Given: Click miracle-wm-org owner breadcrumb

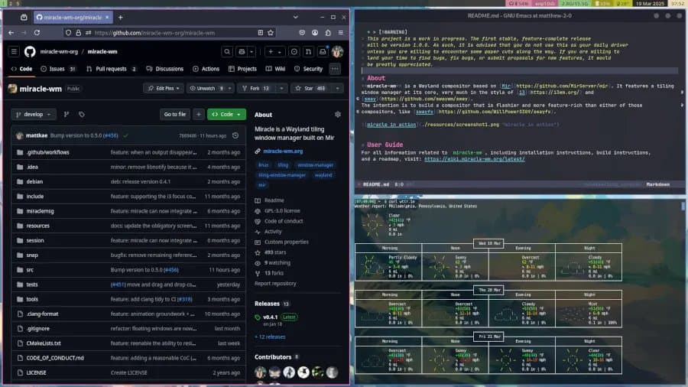Looking at the screenshot, I should tap(59, 52).
